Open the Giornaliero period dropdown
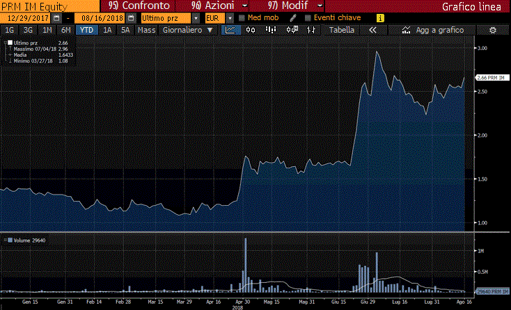Image resolution: width=511 pixels, height=310 pixels. pos(187,30)
